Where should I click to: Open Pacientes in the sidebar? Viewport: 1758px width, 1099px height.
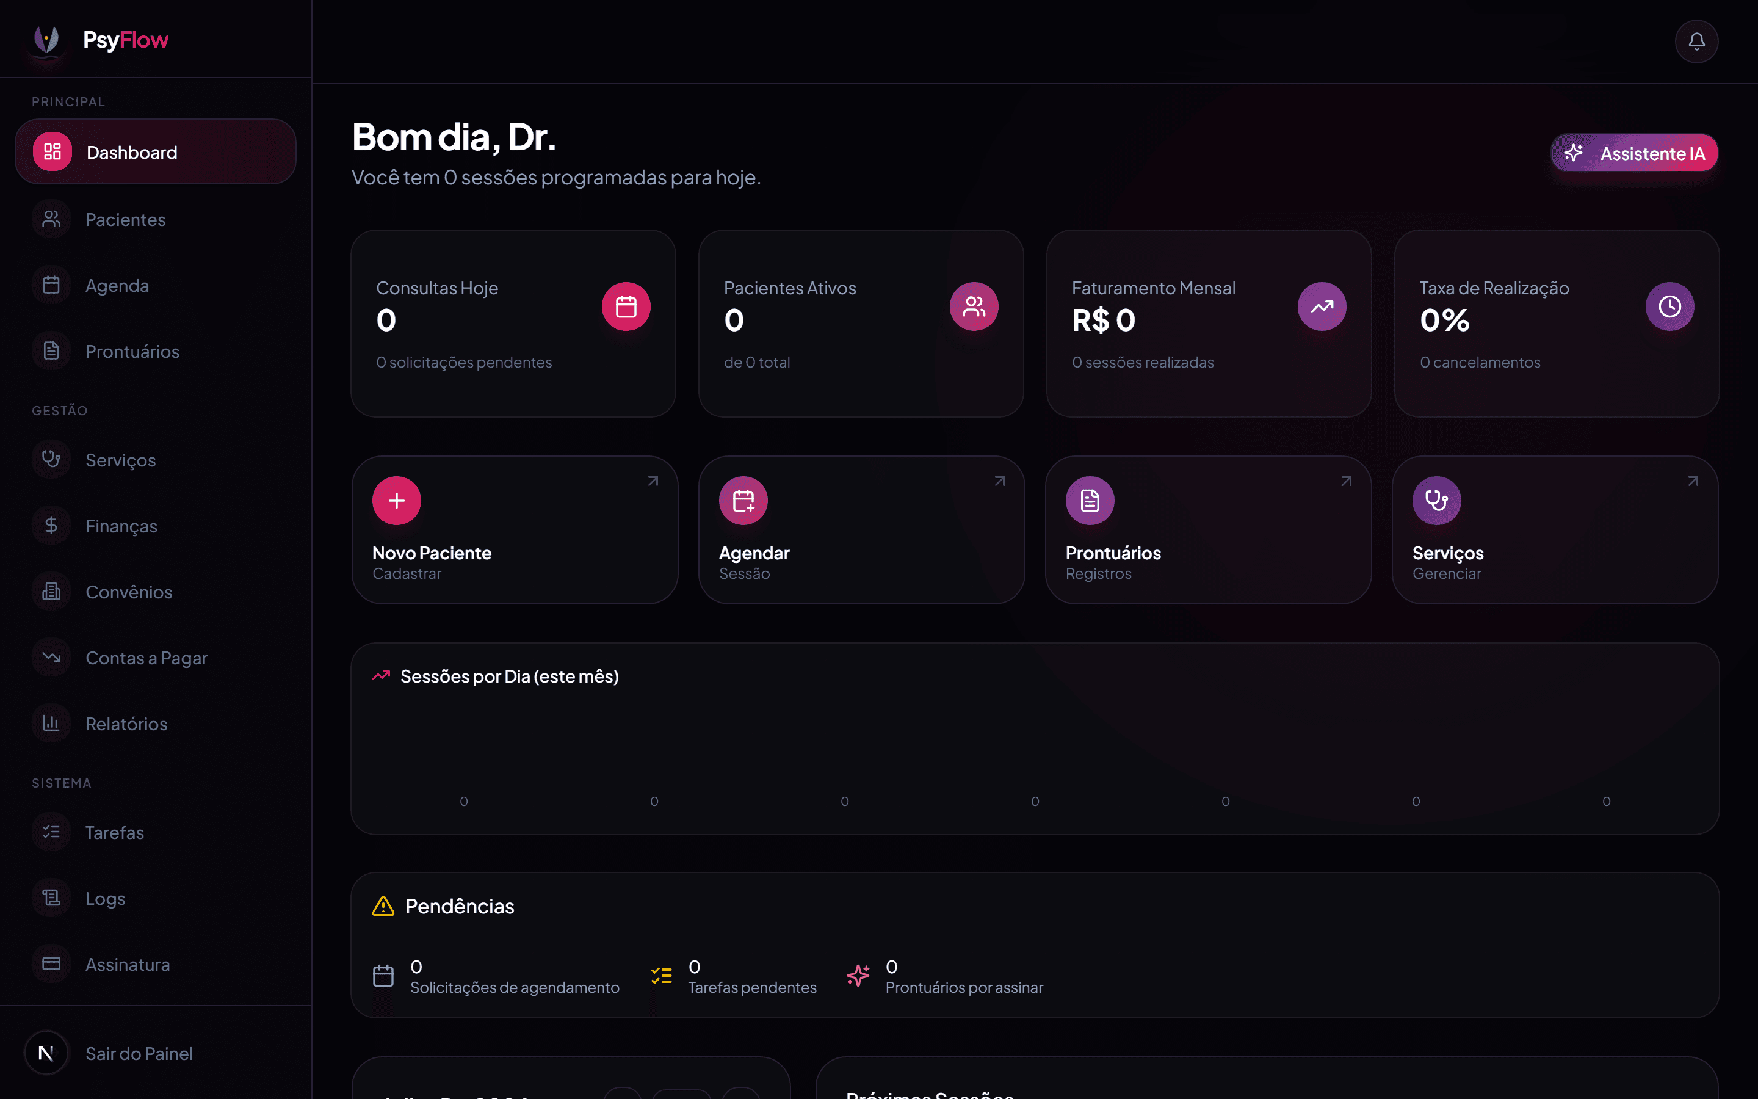(156, 219)
